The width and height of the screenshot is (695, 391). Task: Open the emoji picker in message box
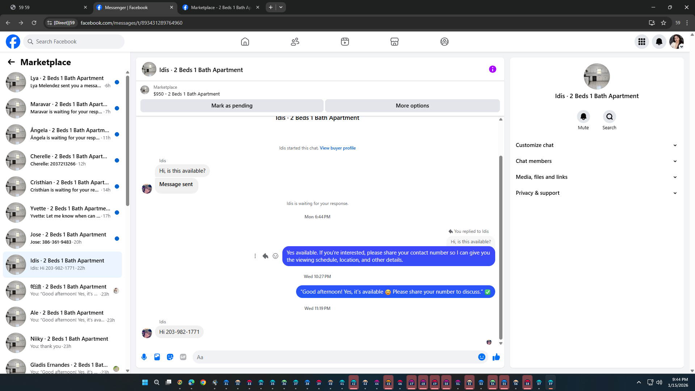pyautogui.click(x=481, y=357)
